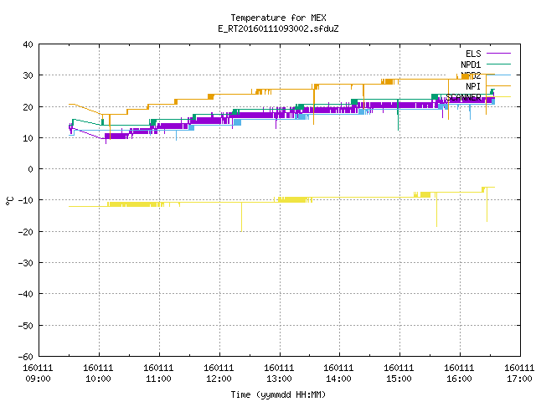Click the y-axis label -20

tap(26, 232)
